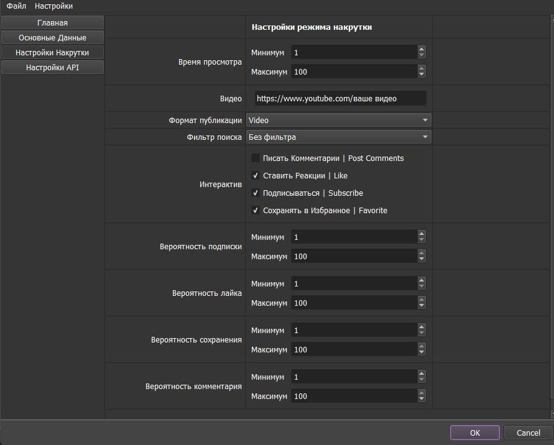Go to the Основные Данные section
The width and height of the screenshot is (554, 445).
point(52,38)
